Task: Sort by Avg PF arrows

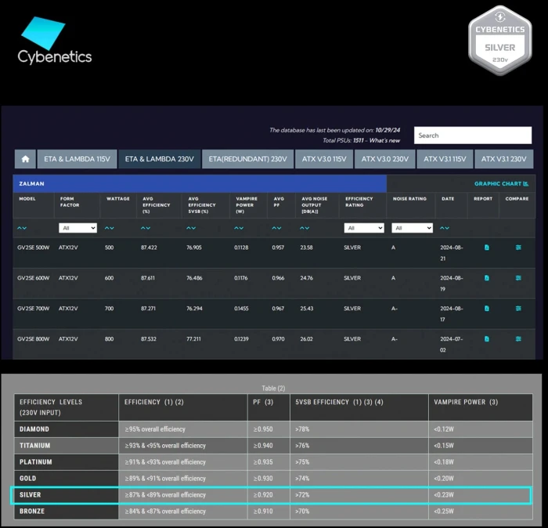Action: [x=276, y=228]
